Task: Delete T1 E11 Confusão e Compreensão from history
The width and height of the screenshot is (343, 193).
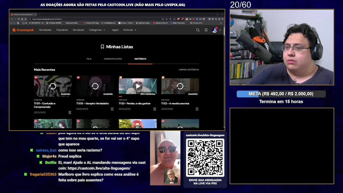Action: [x=70, y=113]
